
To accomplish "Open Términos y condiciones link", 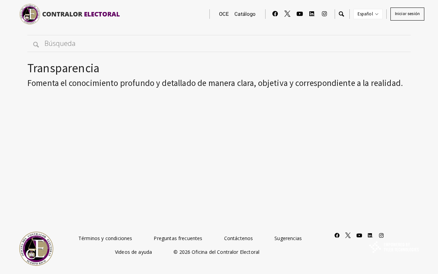I will [105, 238].
